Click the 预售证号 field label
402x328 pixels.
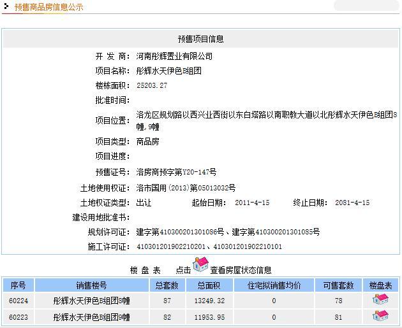click(x=112, y=172)
